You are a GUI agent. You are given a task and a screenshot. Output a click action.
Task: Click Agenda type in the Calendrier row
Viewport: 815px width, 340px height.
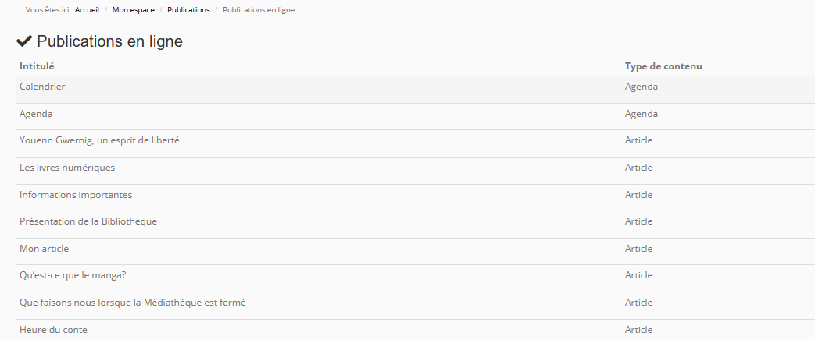[642, 87]
